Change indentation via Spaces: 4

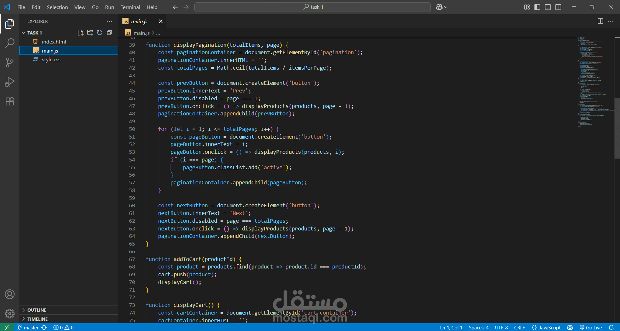479,327
